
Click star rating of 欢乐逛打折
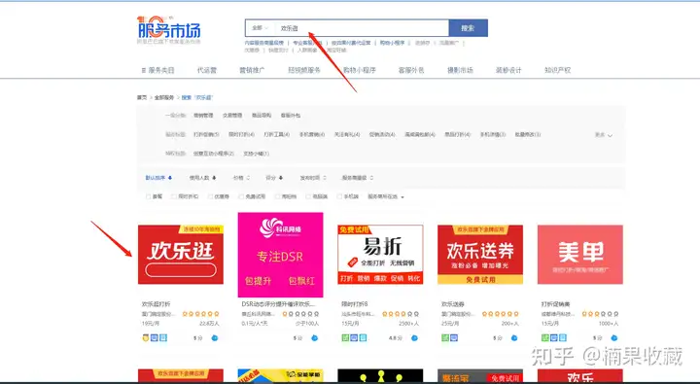[201, 314]
